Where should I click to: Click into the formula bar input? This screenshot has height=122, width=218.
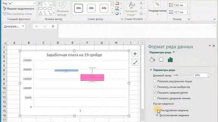[x=137, y=31]
